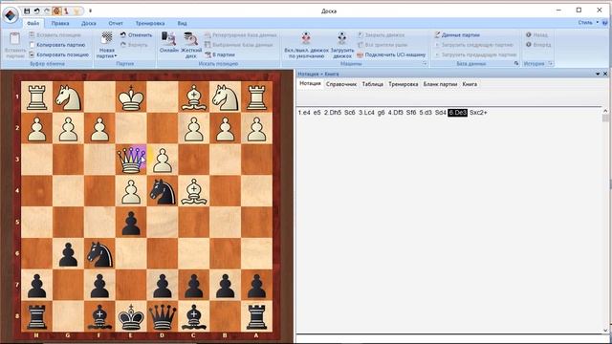Viewport: 612px width, 344px height.
Task: Click the notation pane scrollbar down arrow
Action: coord(605,330)
